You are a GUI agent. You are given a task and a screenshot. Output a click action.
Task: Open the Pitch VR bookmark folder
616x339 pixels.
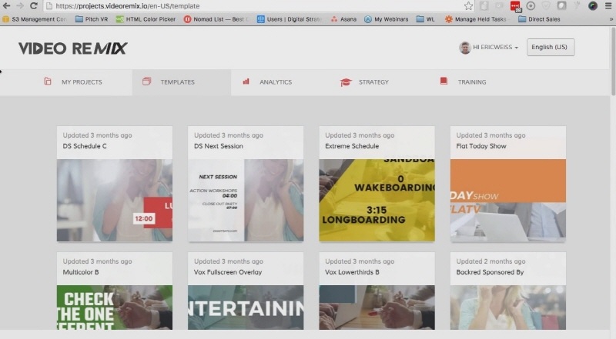[x=92, y=19]
